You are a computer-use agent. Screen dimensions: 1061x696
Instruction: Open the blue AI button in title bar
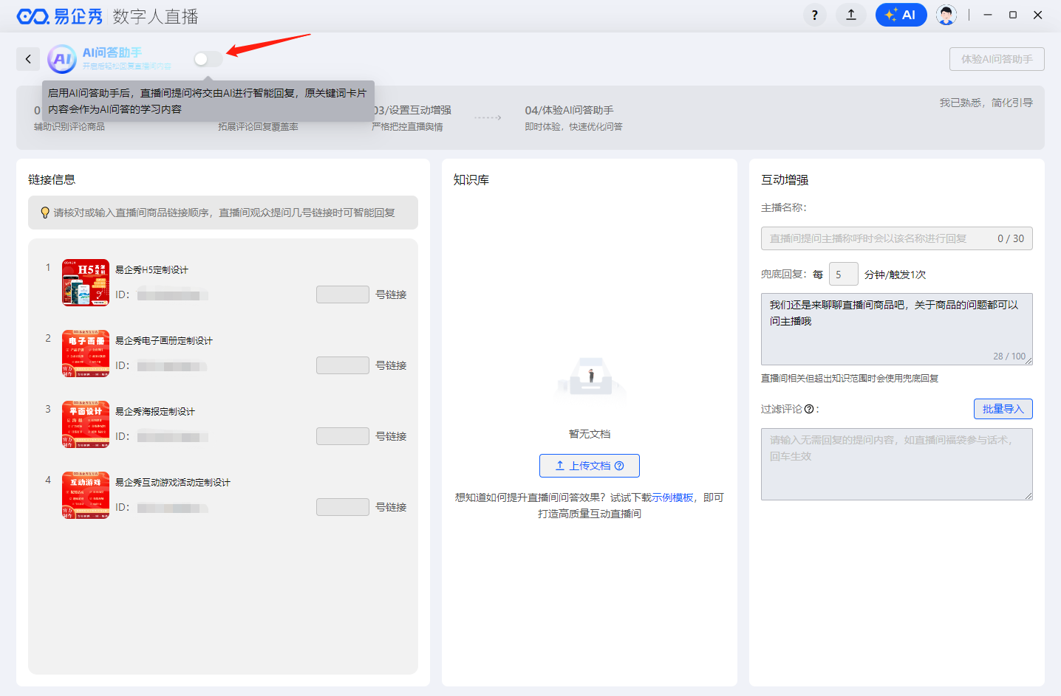(901, 15)
